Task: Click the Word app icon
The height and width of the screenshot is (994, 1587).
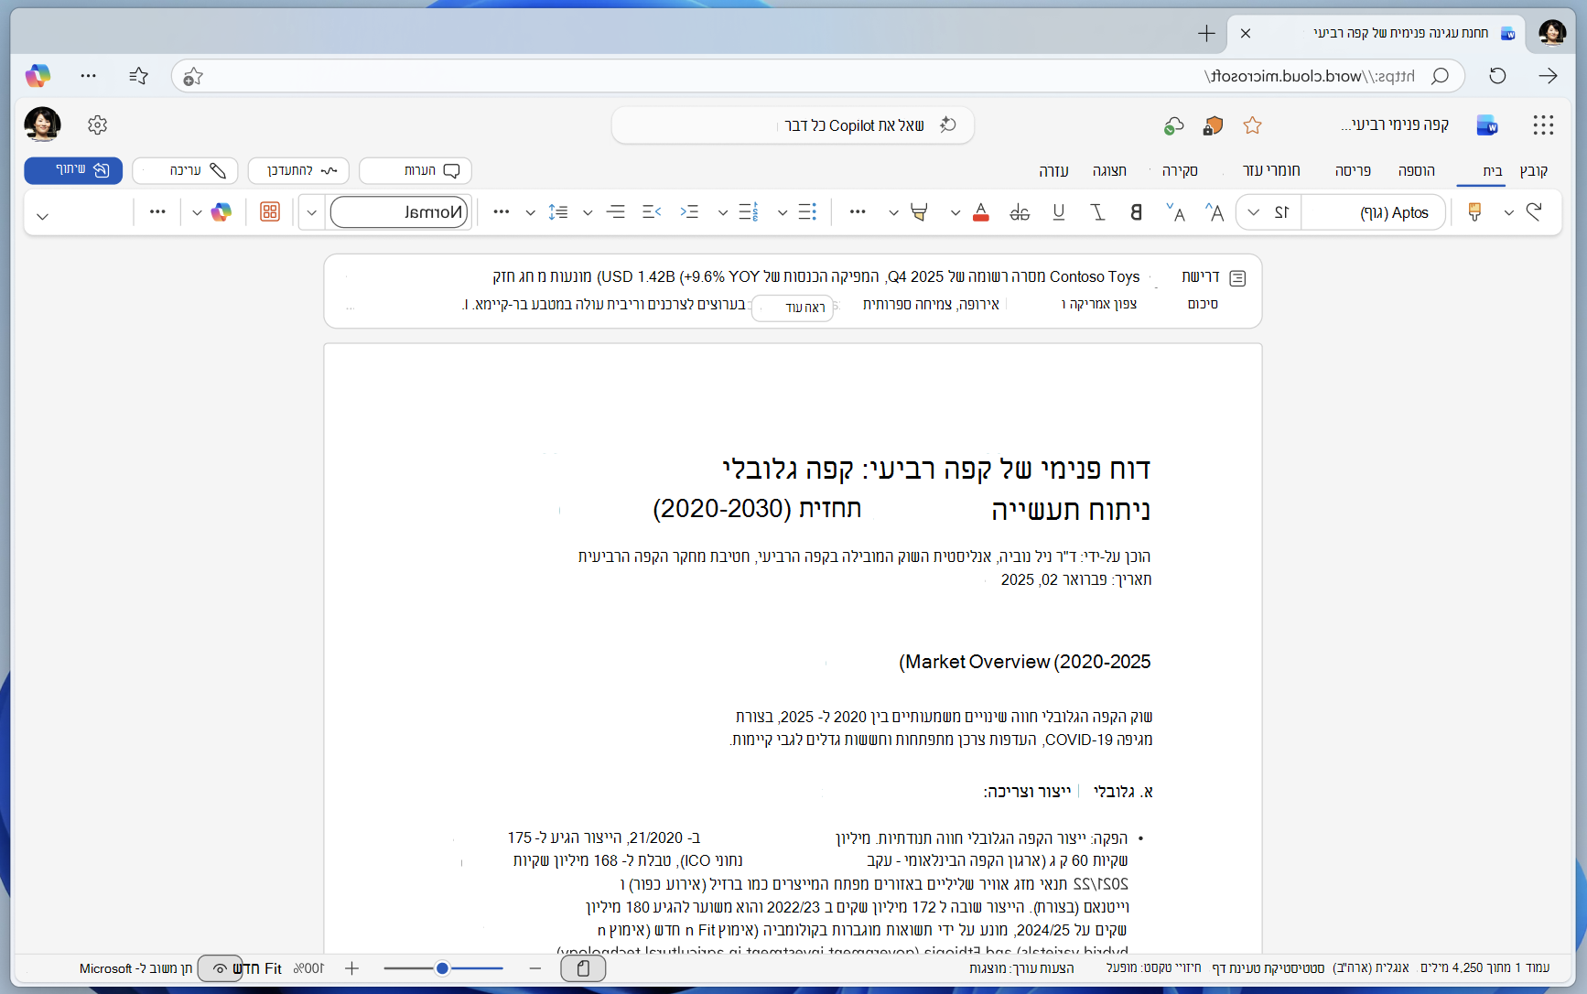Action: tap(1487, 125)
